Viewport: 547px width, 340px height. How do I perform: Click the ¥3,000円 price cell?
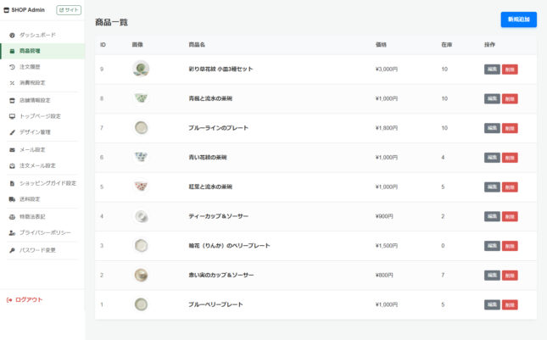(x=387, y=69)
